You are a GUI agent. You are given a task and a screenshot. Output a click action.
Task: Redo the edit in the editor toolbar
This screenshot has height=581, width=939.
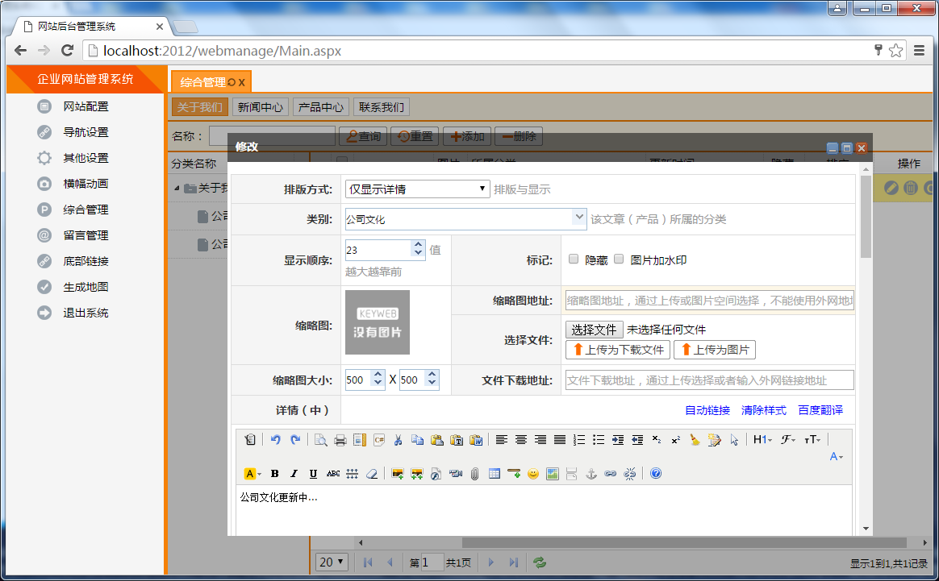pyautogui.click(x=295, y=440)
